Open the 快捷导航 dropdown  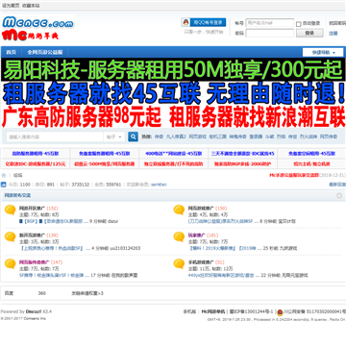pos(323,52)
